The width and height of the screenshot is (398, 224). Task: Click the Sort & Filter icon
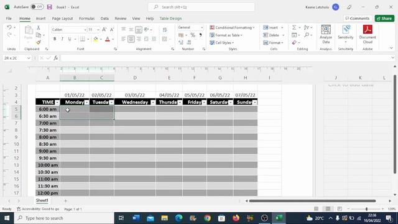pos(307,27)
